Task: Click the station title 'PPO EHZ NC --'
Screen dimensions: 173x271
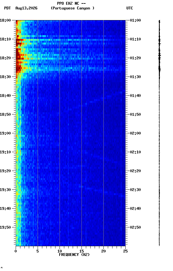Action: click(x=71, y=3)
